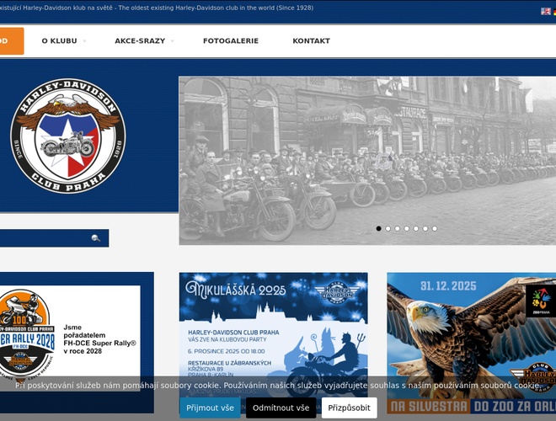The height and width of the screenshot is (421, 556).
Task: Jump to the fourth slideshow dot
Action: pos(407,228)
